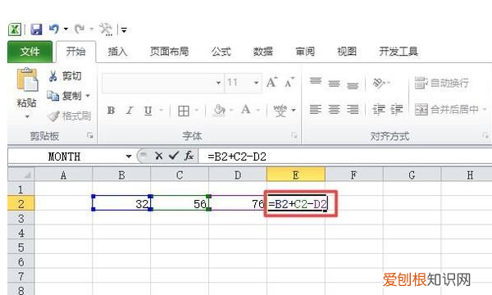Click the Excel application icon
Viewport: 492px width, 295px height.
[x=15, y=29]
